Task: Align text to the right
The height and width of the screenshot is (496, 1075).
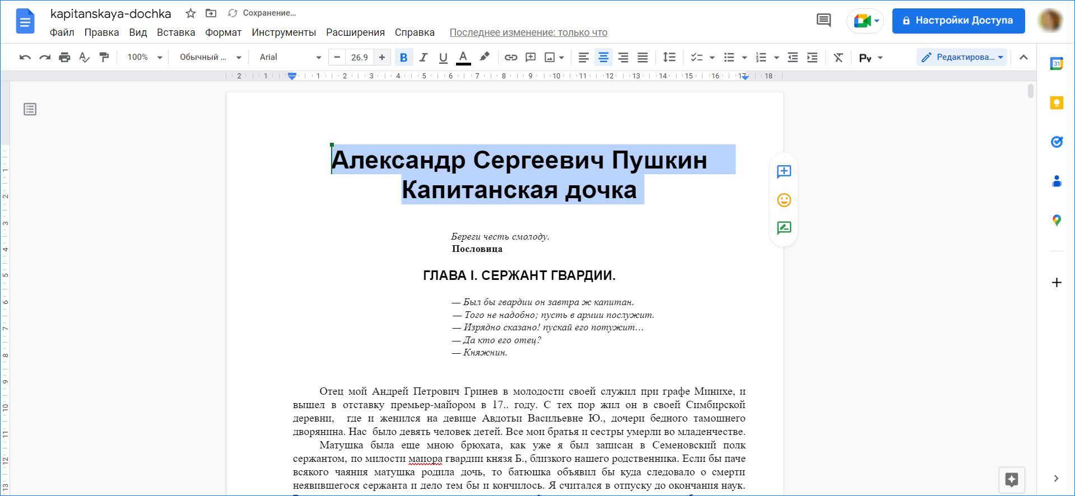Action: 623,57
